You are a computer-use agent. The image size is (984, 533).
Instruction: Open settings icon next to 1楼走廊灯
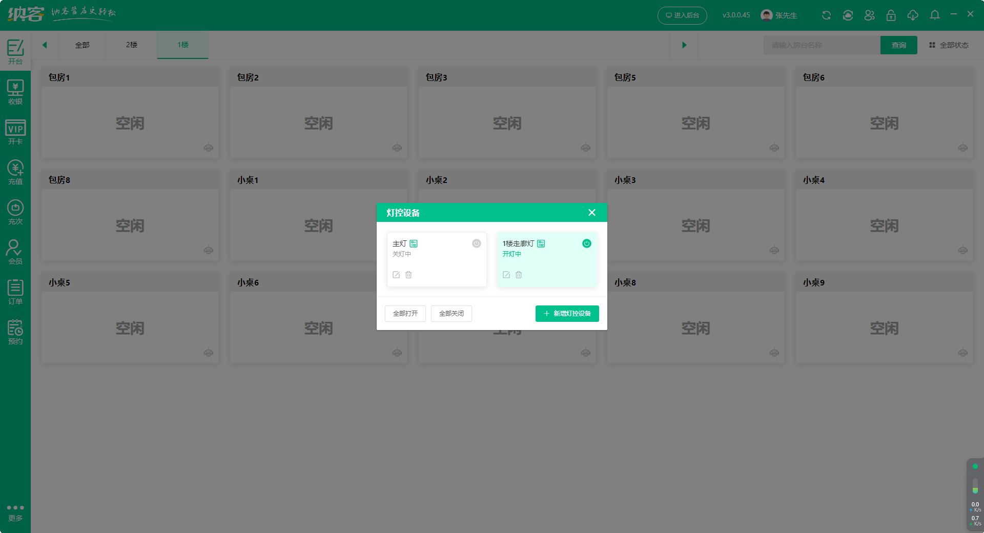pos(541,243)
